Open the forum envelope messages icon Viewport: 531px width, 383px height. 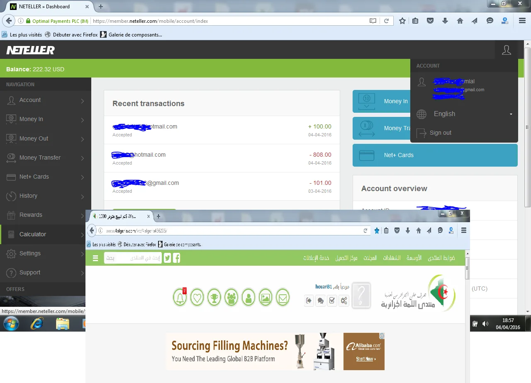[x=283, y=297]
